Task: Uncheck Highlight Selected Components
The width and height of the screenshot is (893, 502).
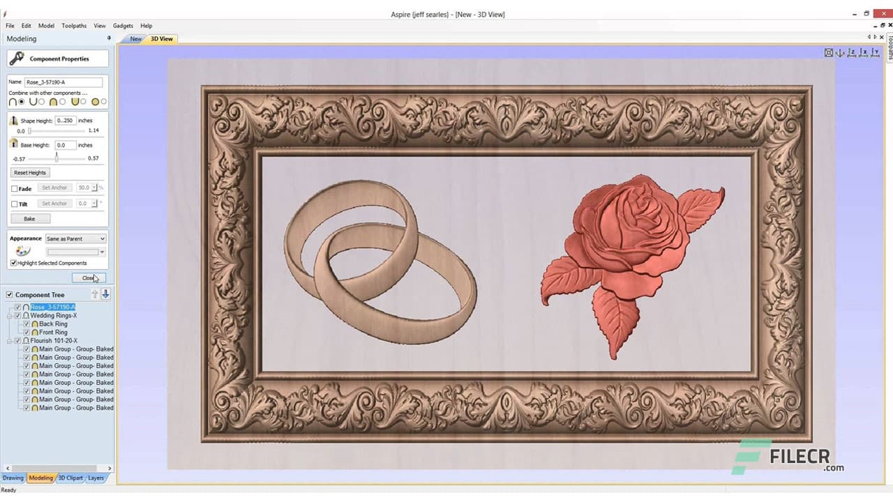Action: click(13, 263)
